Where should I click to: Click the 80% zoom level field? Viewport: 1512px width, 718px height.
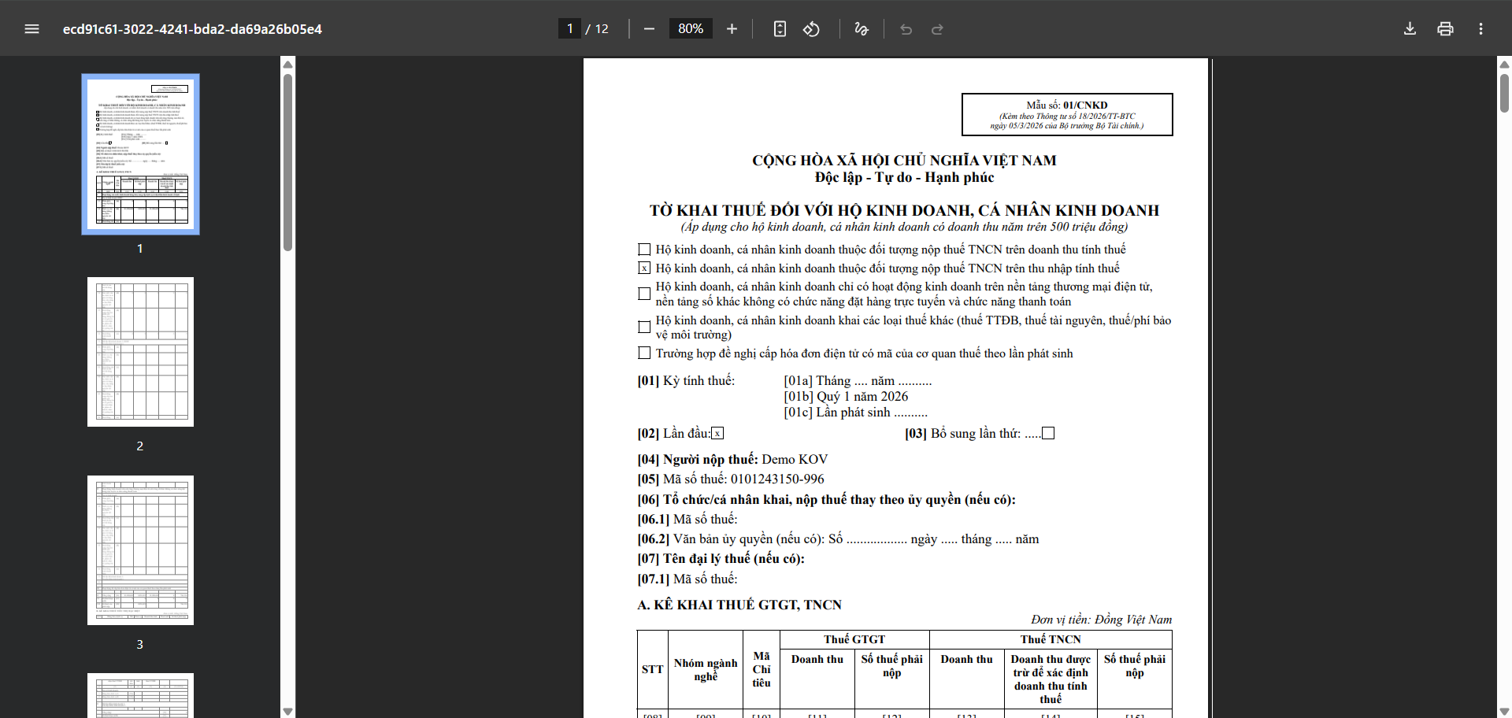coord(691,29)
